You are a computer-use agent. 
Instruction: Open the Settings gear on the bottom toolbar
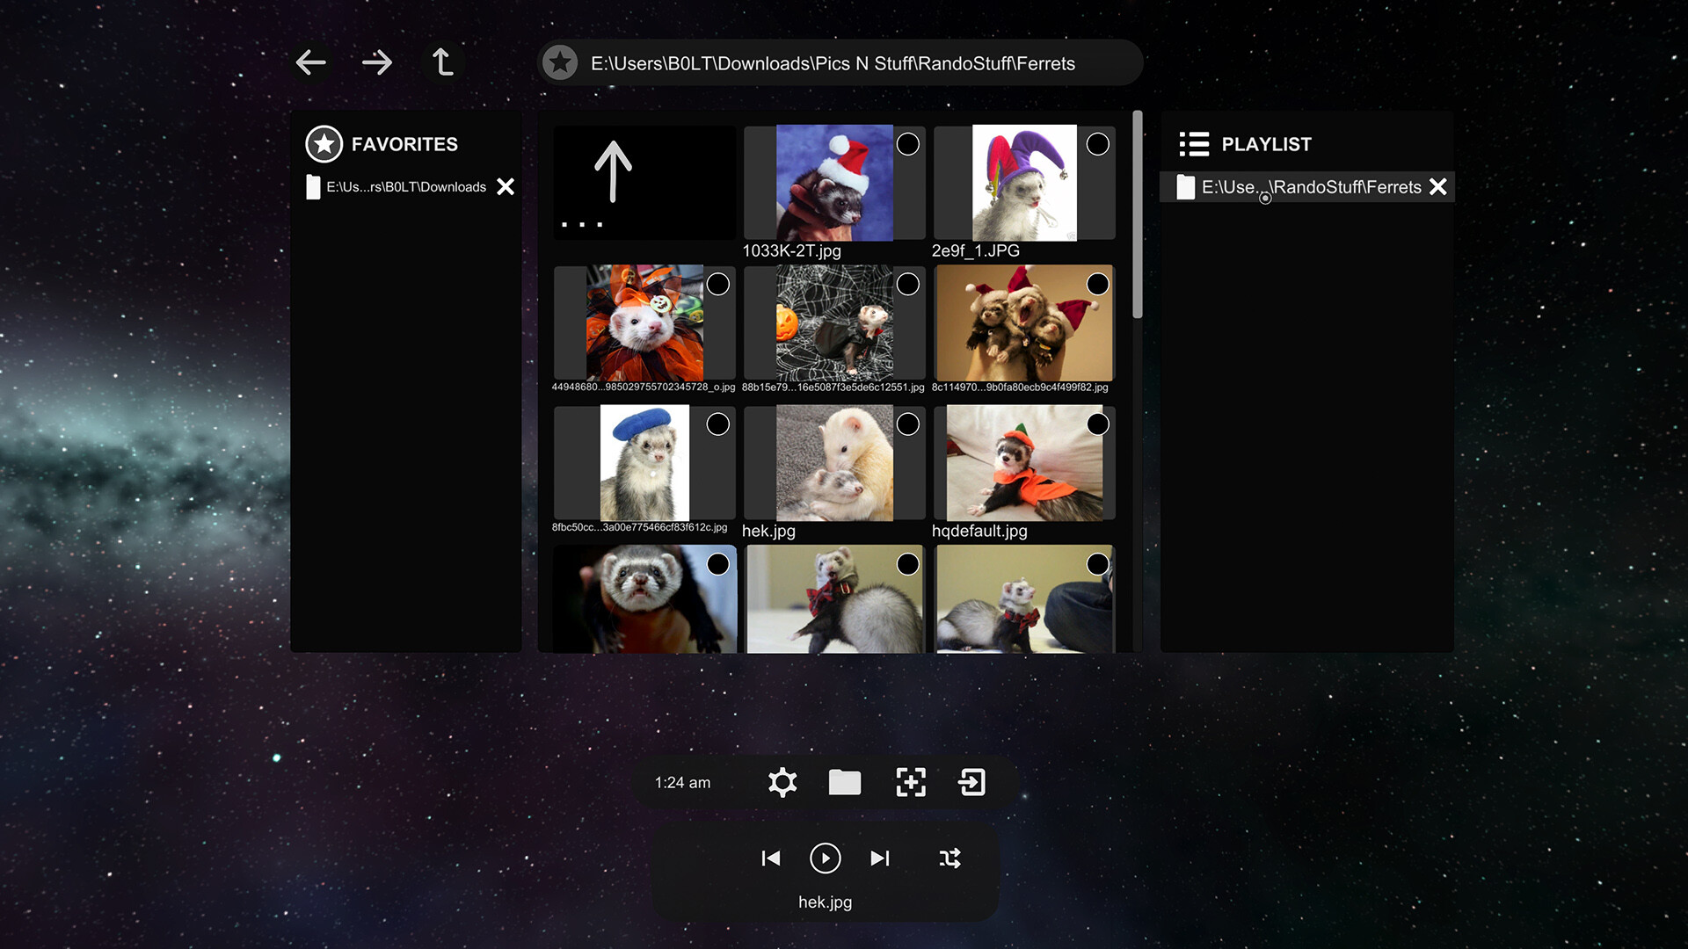pos(782,782)
